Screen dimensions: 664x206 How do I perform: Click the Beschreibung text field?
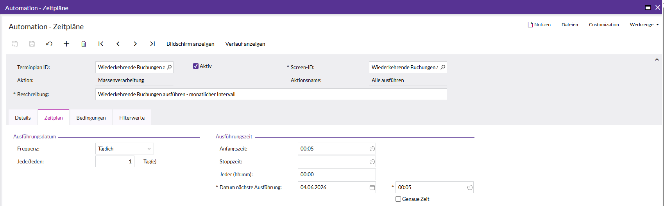pyautogui.click(x=271, y=94)
